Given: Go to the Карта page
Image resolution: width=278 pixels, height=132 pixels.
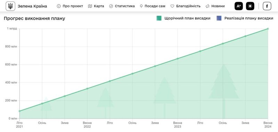Looking at the screenshot, I should 99,6.
